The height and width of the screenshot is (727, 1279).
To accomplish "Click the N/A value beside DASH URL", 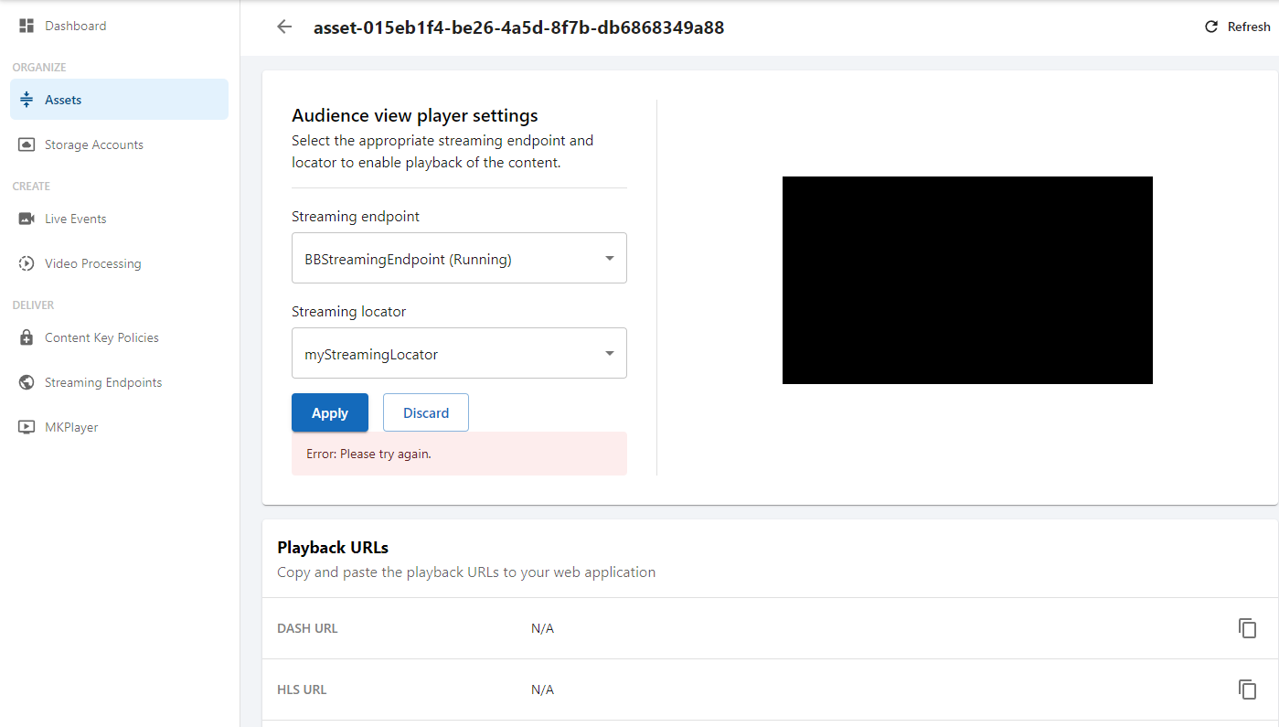I will pos(542,628).
